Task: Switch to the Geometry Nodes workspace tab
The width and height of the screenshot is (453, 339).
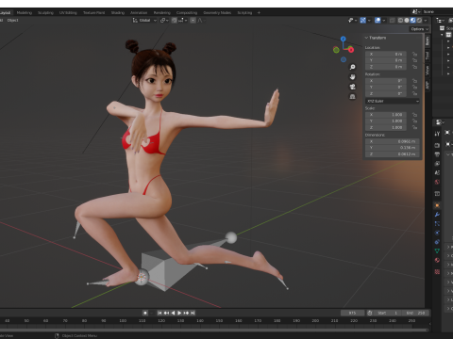Action: (217, 13)
